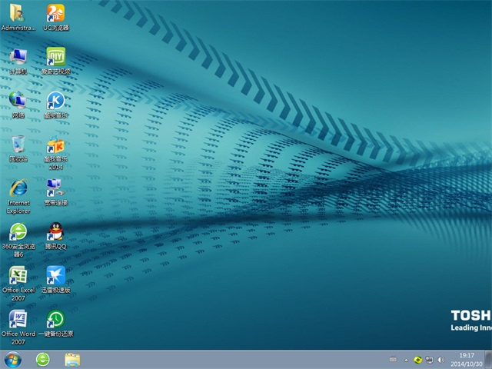
Task: Open the UC浏览器 desktop shortcut
Action: (x=55, y=13)
